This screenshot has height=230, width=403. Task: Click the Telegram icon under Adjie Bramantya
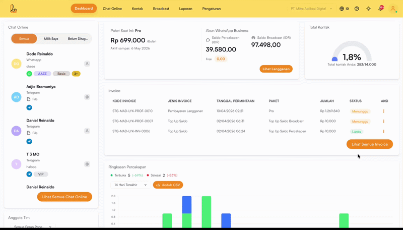[x=29, y=107]
